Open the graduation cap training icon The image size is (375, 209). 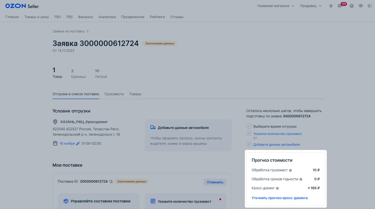361,6
